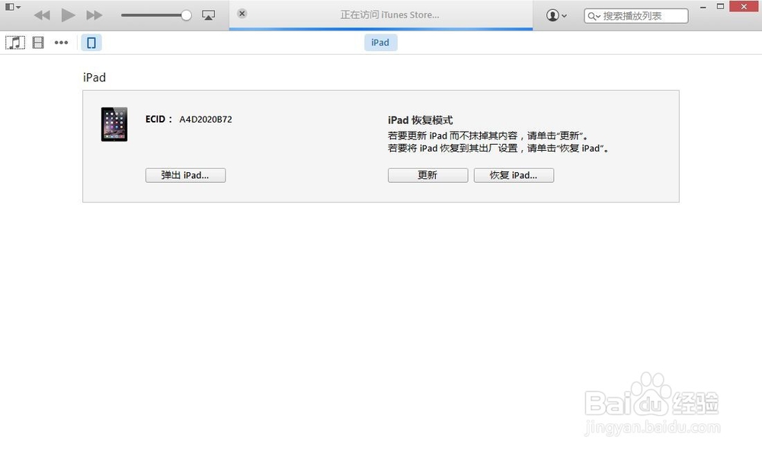Click the play button
Screen dimensions: 762x453
[68, 15]
